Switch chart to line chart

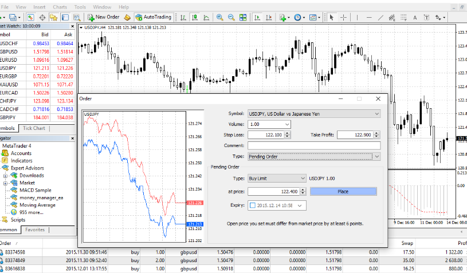pyautogui.click(x=206, y=17)
